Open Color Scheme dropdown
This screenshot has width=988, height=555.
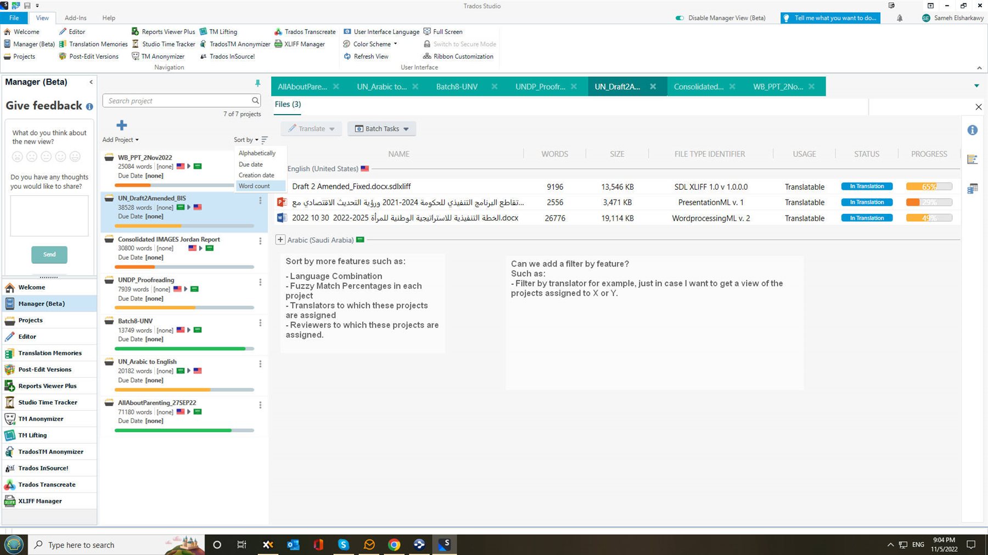point(370,44)
